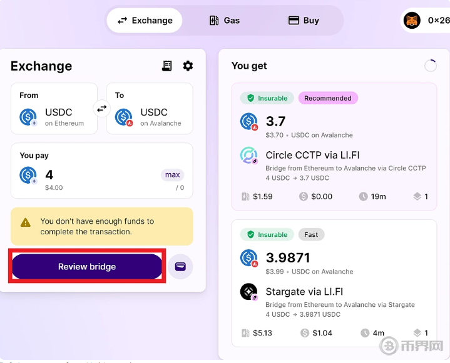Screen dimensions: 450x363
Task: Click the Circle CCTP logo icon
Action: pos(249,156)
